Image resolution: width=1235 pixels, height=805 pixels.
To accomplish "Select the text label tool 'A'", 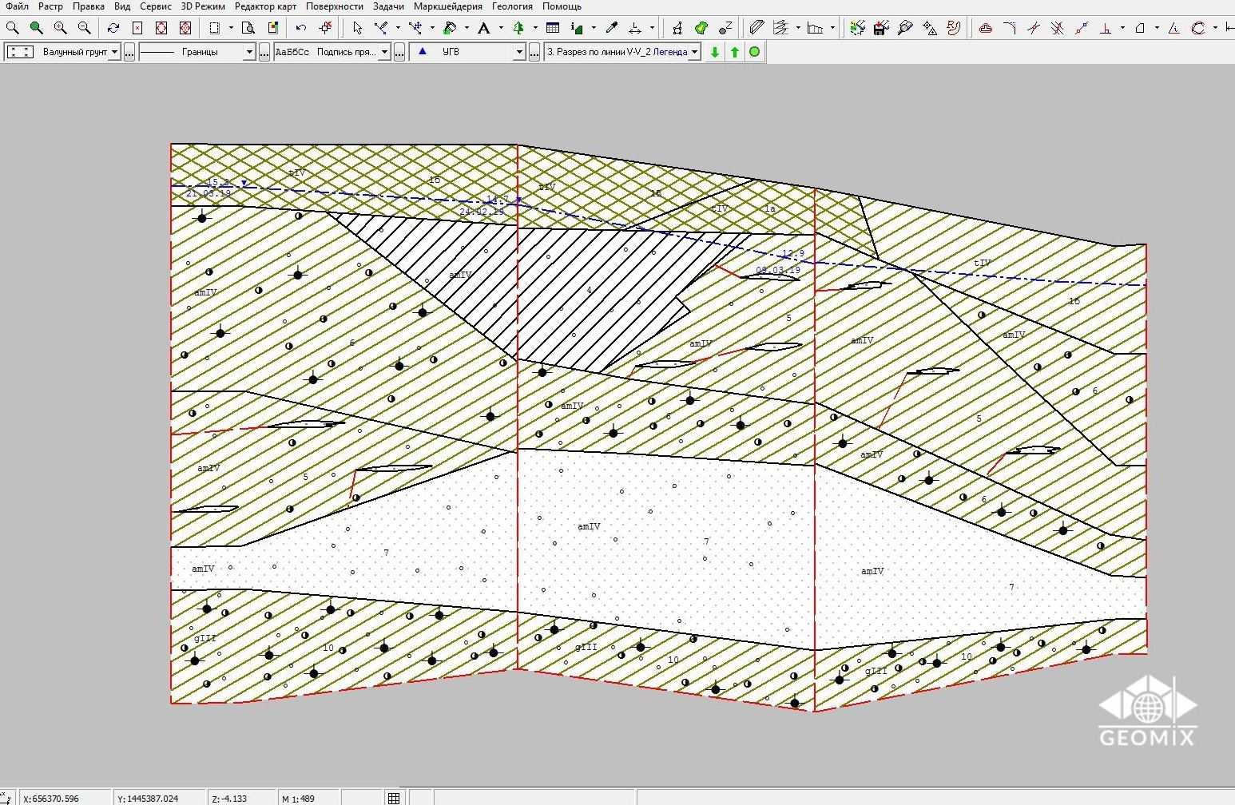I will pos(483,28).
